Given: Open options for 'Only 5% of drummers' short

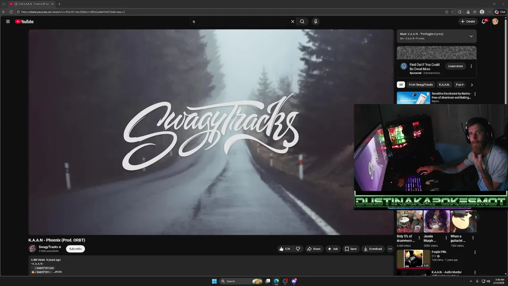Looking at the screenshot, I should coord(419,238).
